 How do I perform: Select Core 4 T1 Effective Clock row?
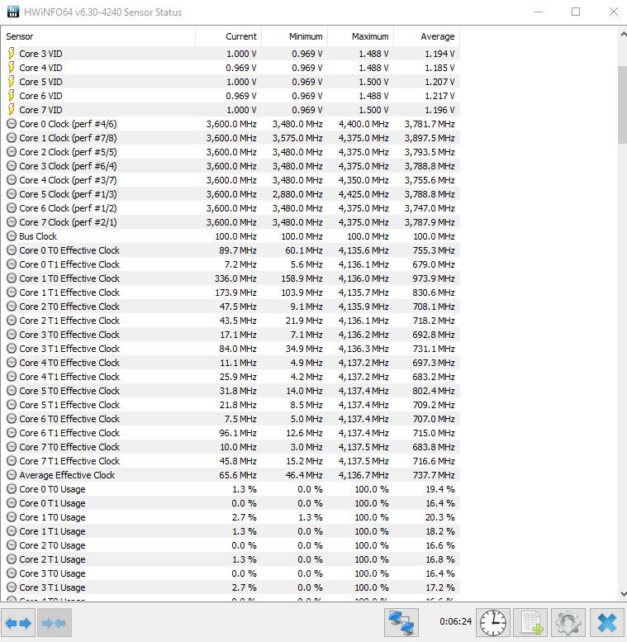230,377
